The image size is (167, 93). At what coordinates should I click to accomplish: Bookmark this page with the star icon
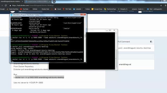coord(161,5)
